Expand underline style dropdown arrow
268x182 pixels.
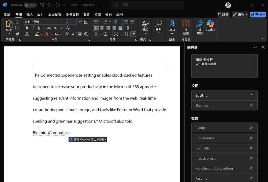pyautogui.click(x=44, y=28)
